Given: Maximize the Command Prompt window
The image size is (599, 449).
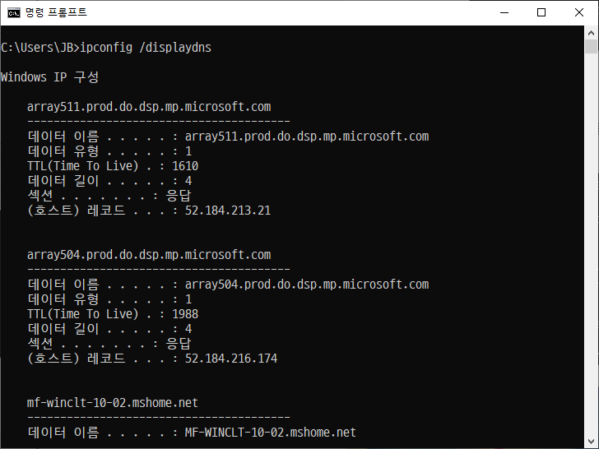Looking at the screenshot, I should pos(541,12).
